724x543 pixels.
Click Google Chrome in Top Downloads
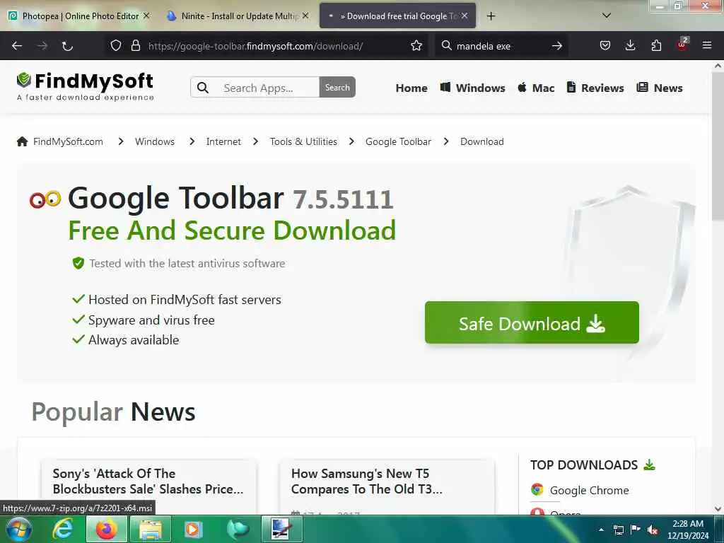point(589,491)
